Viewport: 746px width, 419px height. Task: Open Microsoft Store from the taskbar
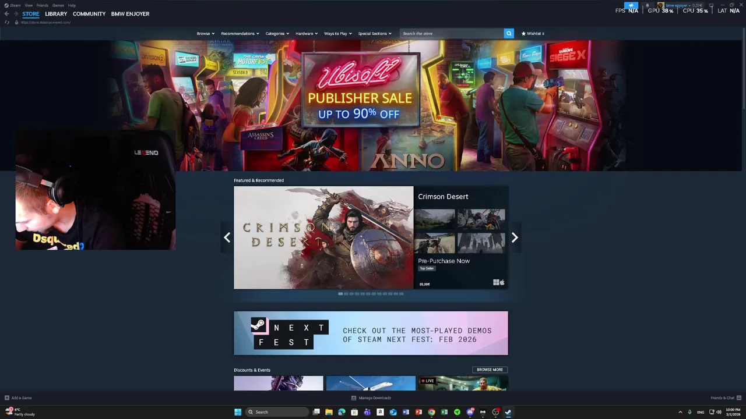354,412
